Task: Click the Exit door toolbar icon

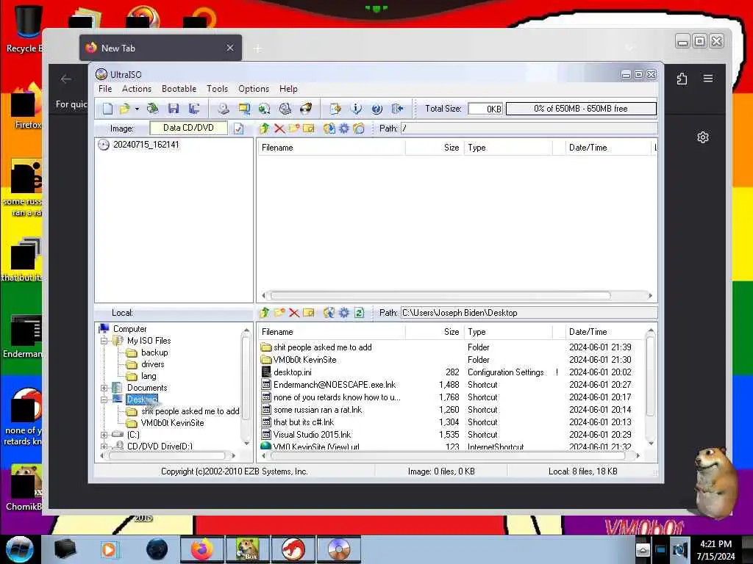Action: [x=398, y=109]
